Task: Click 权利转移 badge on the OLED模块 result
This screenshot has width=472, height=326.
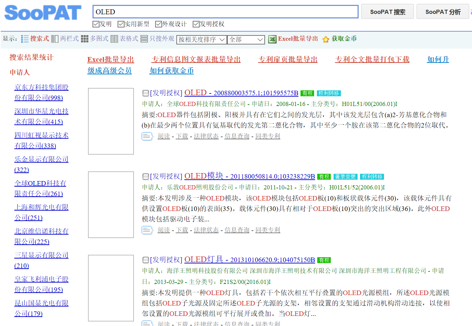Action: pyautogui.click(x=372, y=177)
